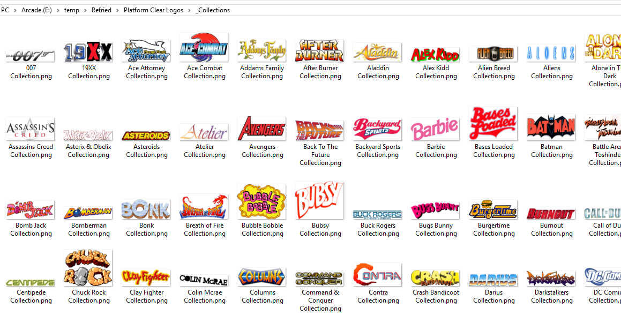Click the _Collections breadcrumb segment

point(213,10)
